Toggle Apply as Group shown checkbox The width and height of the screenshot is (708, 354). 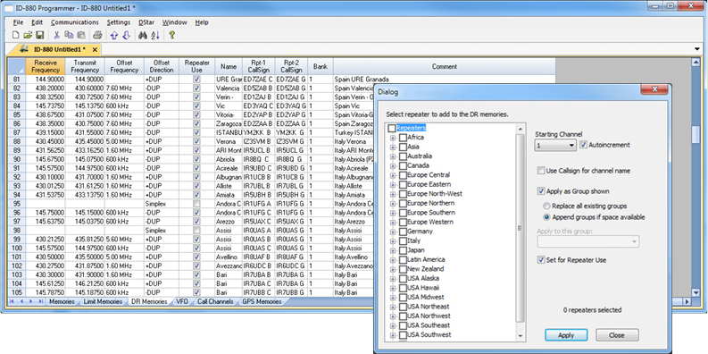pyautogui.click(x=541, y=191)
